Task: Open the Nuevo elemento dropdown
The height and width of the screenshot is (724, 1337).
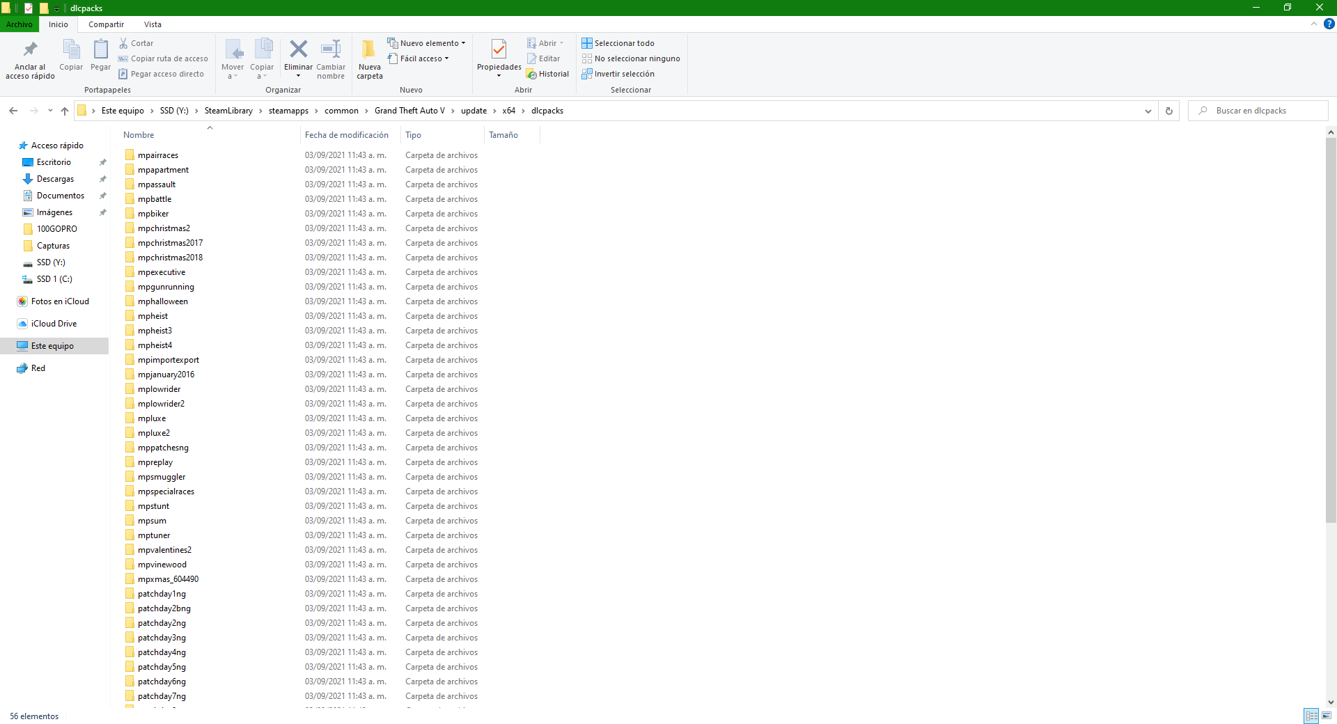Action: (x=426, y=43)
